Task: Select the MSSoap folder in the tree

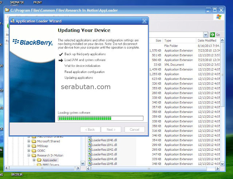Action: coord(43,146)
